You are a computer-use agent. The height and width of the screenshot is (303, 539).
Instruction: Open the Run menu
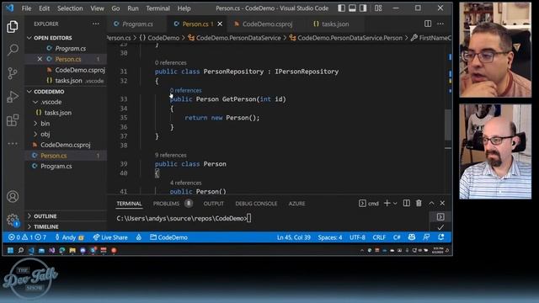point(133,8)
